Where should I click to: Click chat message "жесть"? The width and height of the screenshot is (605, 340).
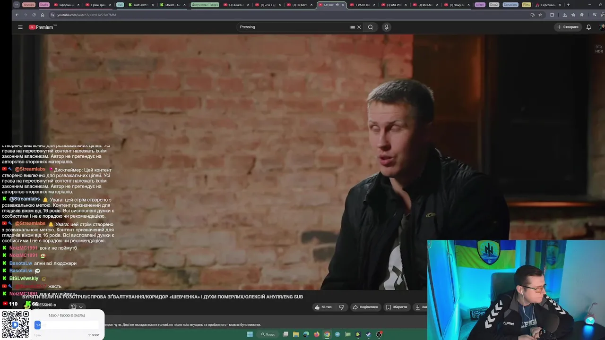pos(55,286)
